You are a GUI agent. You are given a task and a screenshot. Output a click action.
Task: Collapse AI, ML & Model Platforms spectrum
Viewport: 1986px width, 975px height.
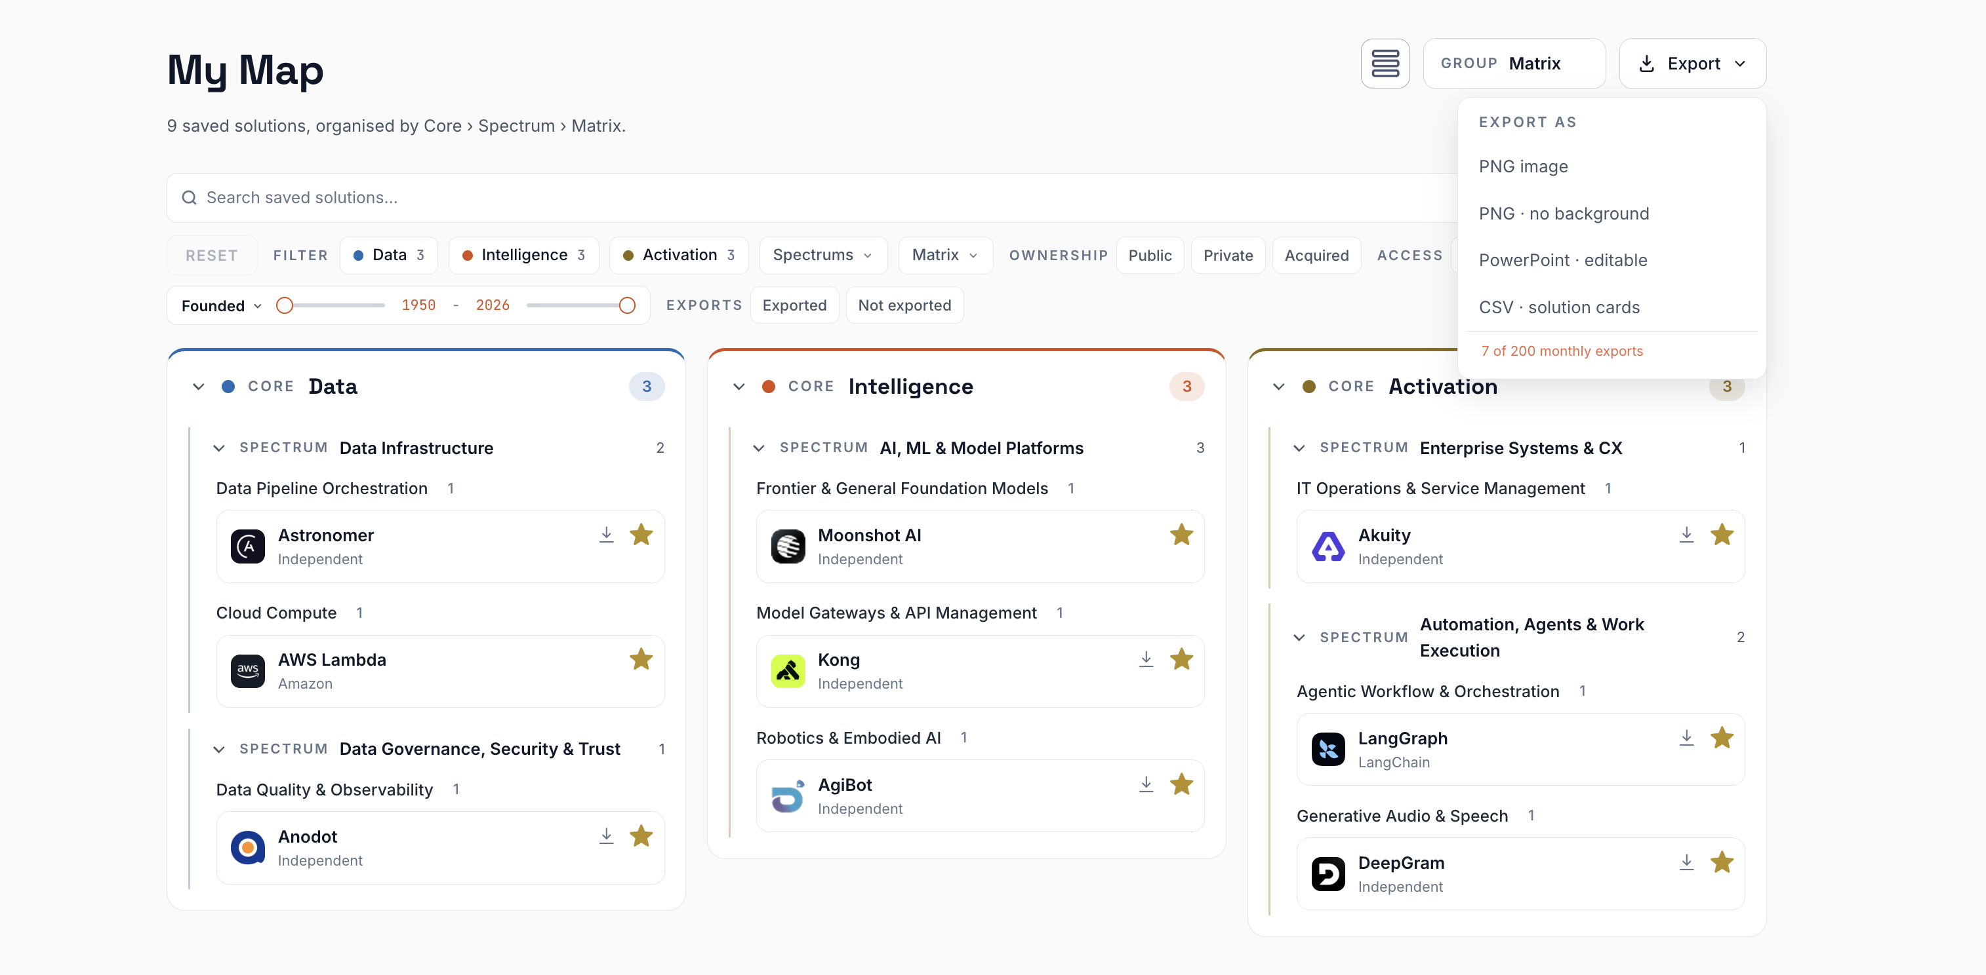click(760, 448)
